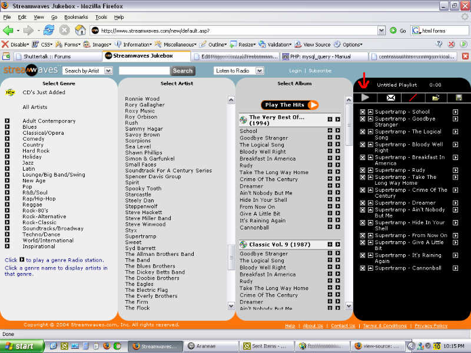Select All Artists in genre list
Image resolution: width=471 pixels, height=353 pixels.
tap(35, 107)
